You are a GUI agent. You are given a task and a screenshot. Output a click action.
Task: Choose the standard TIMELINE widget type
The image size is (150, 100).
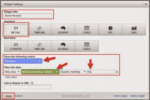39,30
